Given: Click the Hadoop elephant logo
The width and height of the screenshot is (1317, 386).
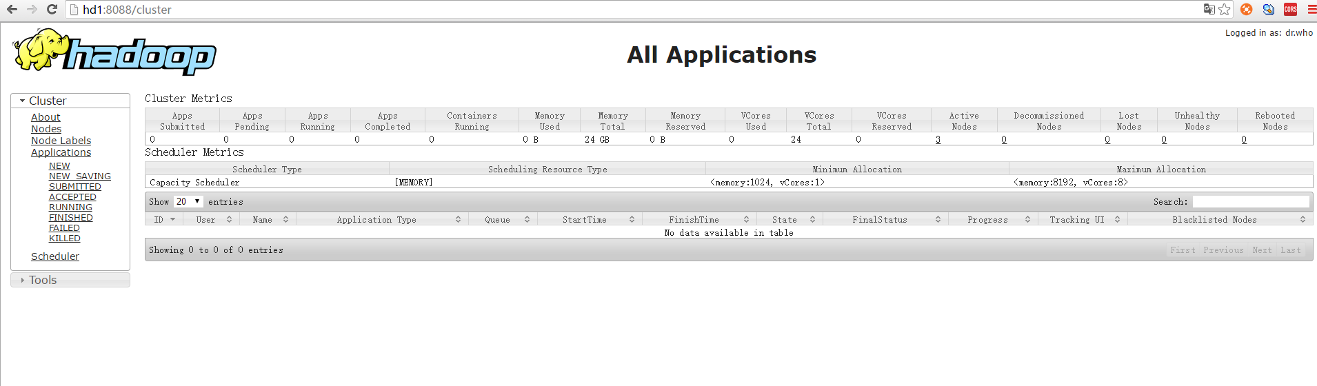Looking at the screenshot, I should 114,52.
